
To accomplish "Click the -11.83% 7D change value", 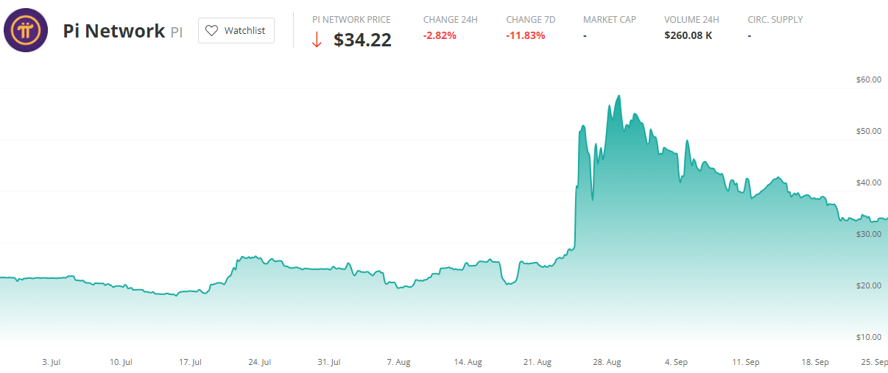I will pyautogui.click(x=526, y=35).
